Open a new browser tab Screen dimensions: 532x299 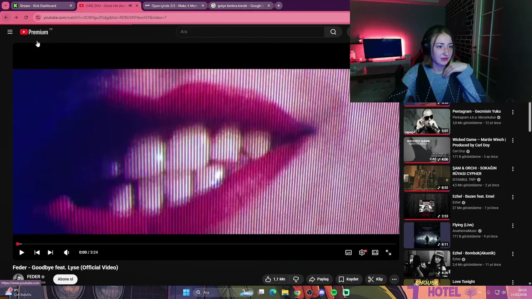tap(278, 6)
